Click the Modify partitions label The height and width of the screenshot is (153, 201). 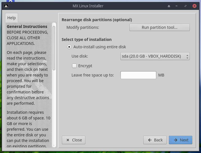pos(83,27)
